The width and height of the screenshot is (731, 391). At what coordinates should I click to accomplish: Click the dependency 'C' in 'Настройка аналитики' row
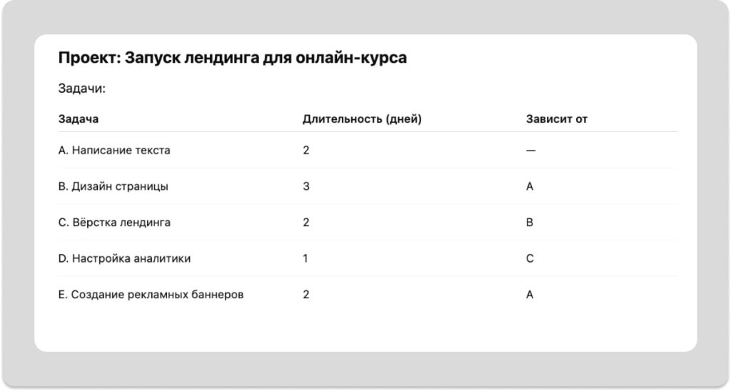point(530,258)
